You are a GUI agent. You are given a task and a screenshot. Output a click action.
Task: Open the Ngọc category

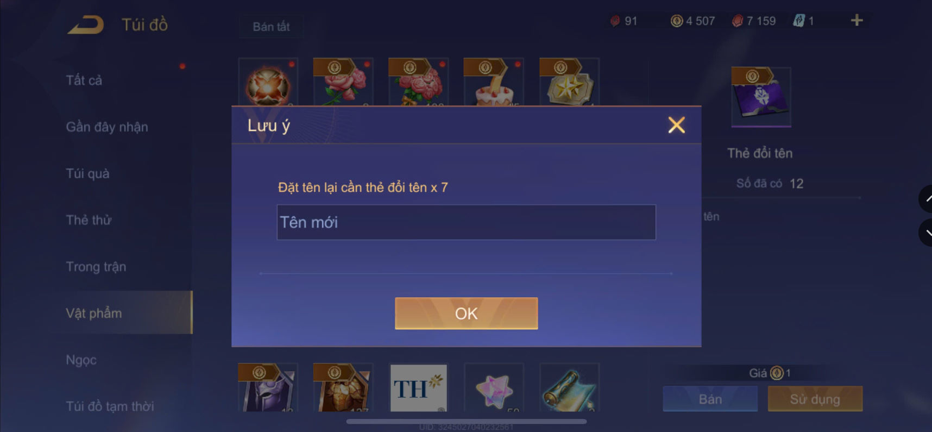click(81, 360)
